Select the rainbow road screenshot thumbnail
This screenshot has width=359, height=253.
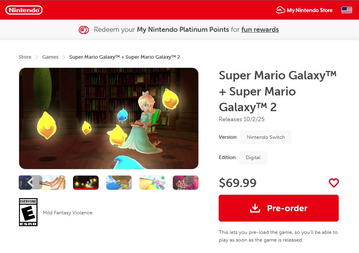pos(152,183)
